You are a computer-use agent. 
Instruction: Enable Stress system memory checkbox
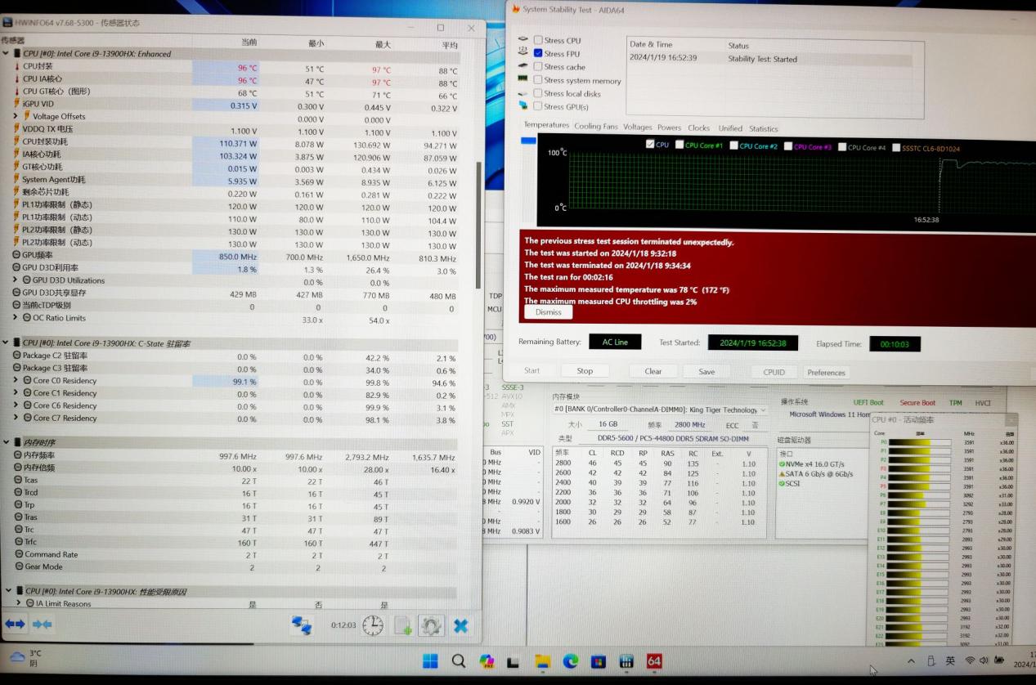pos(538,80)
